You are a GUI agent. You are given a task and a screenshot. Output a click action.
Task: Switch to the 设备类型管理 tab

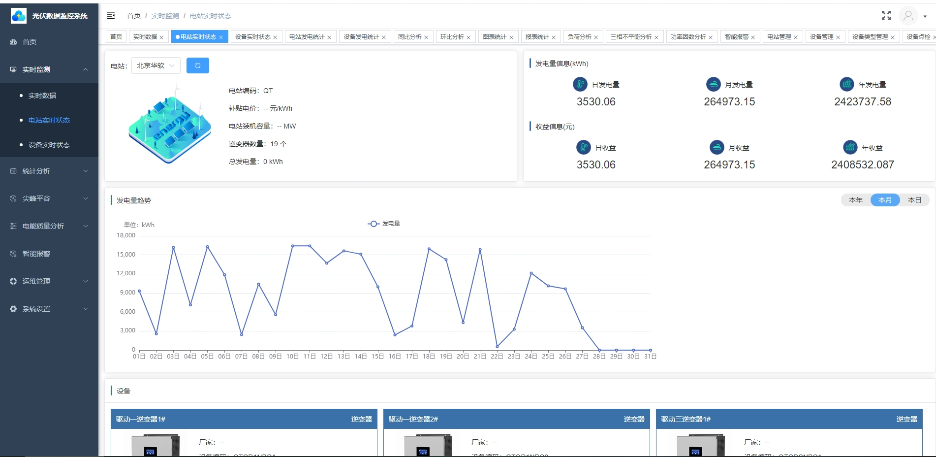(874, 37)
